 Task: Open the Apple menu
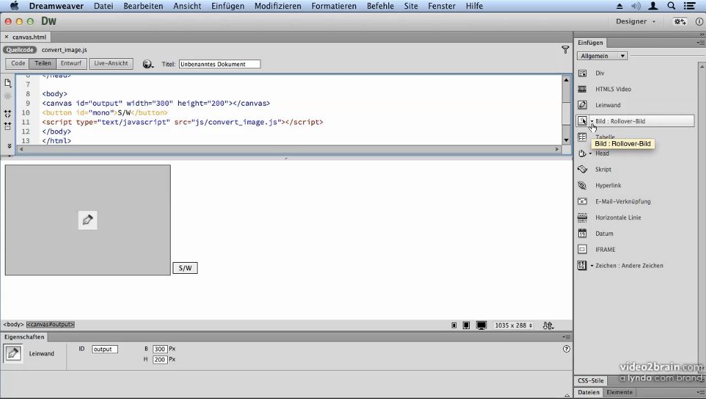point(15,6)
